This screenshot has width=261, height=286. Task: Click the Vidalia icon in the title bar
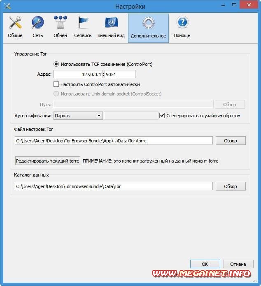(x=8, y=6)
